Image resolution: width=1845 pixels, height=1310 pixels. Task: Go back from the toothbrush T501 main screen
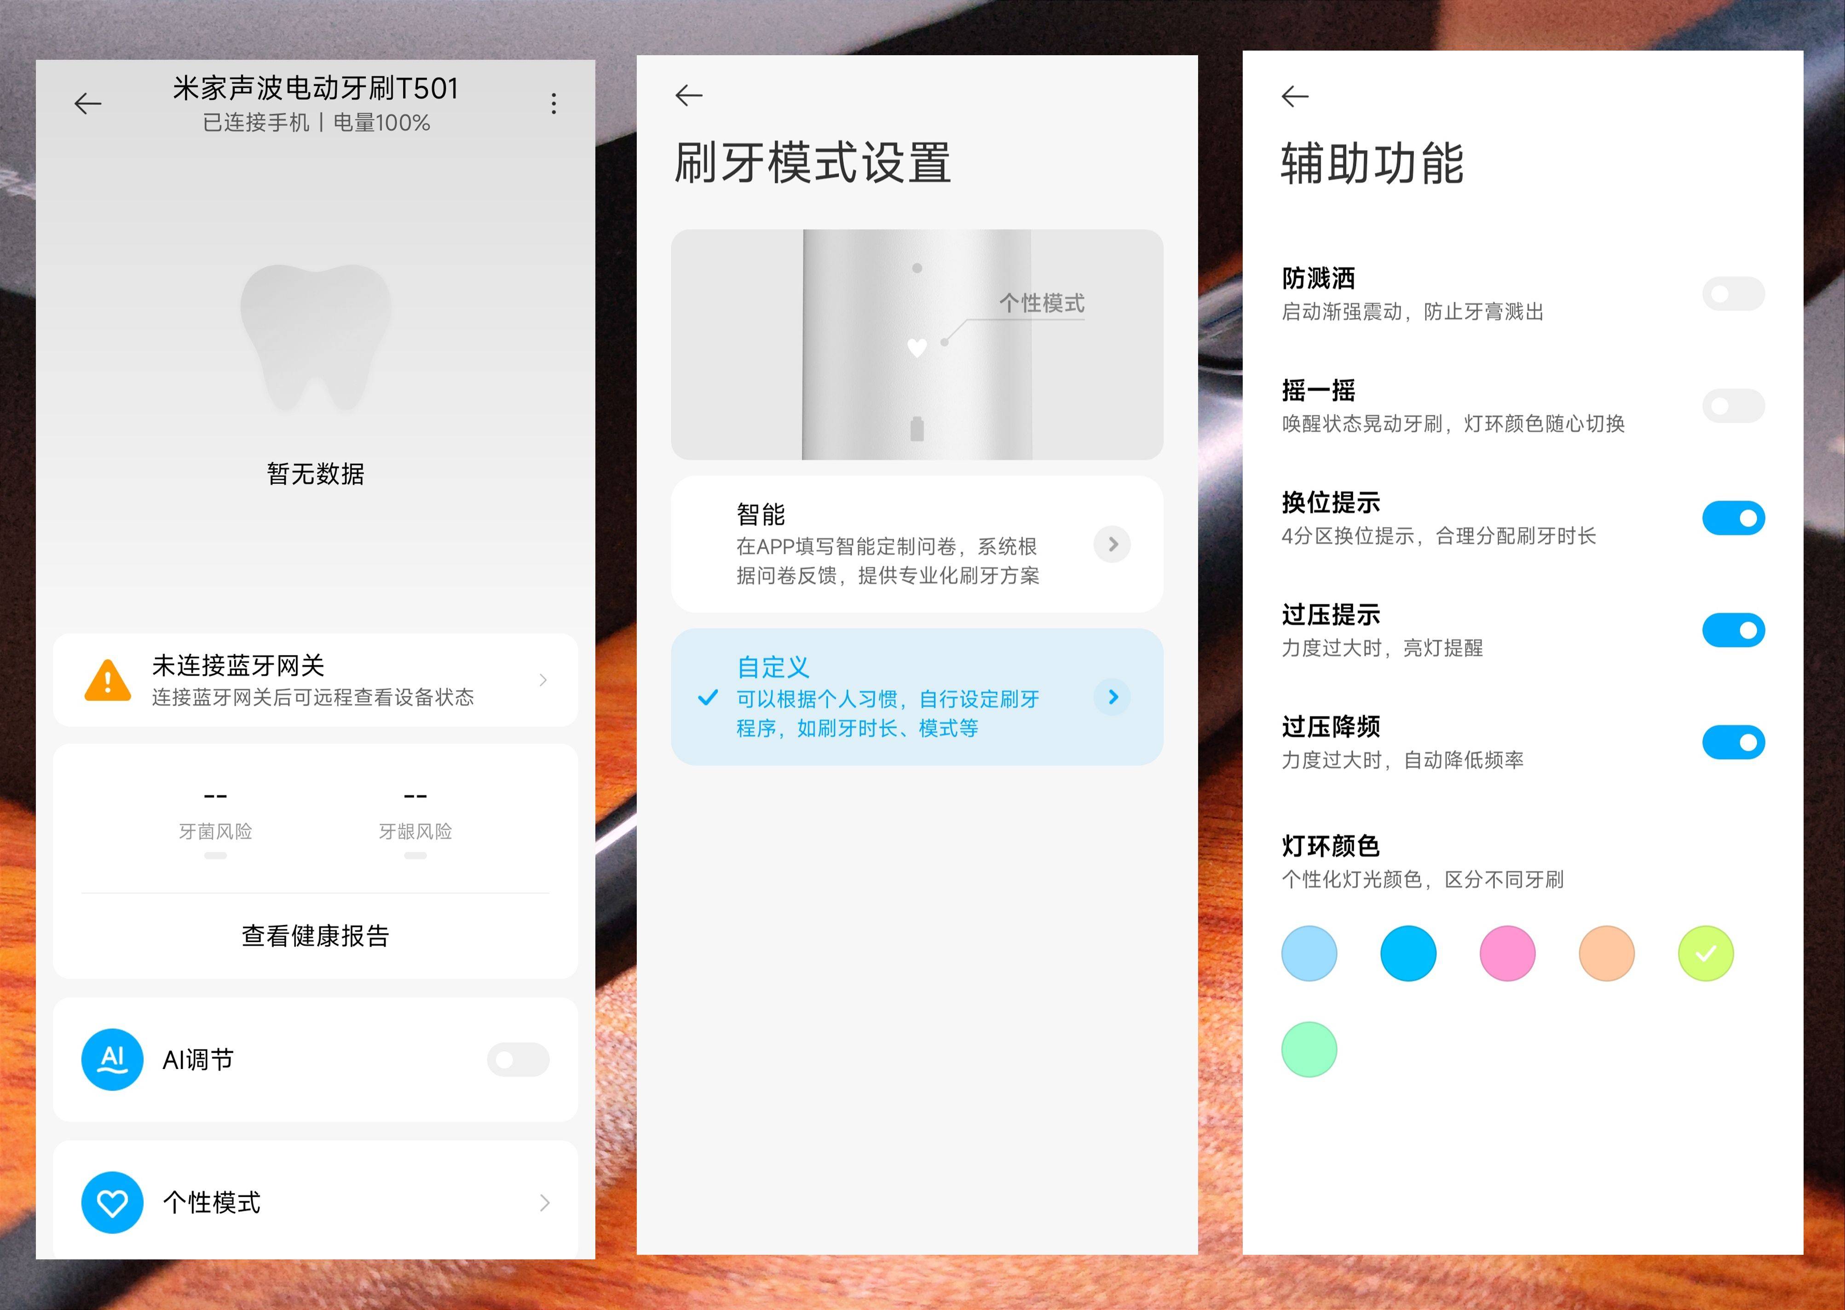click(x=88, y=103)
